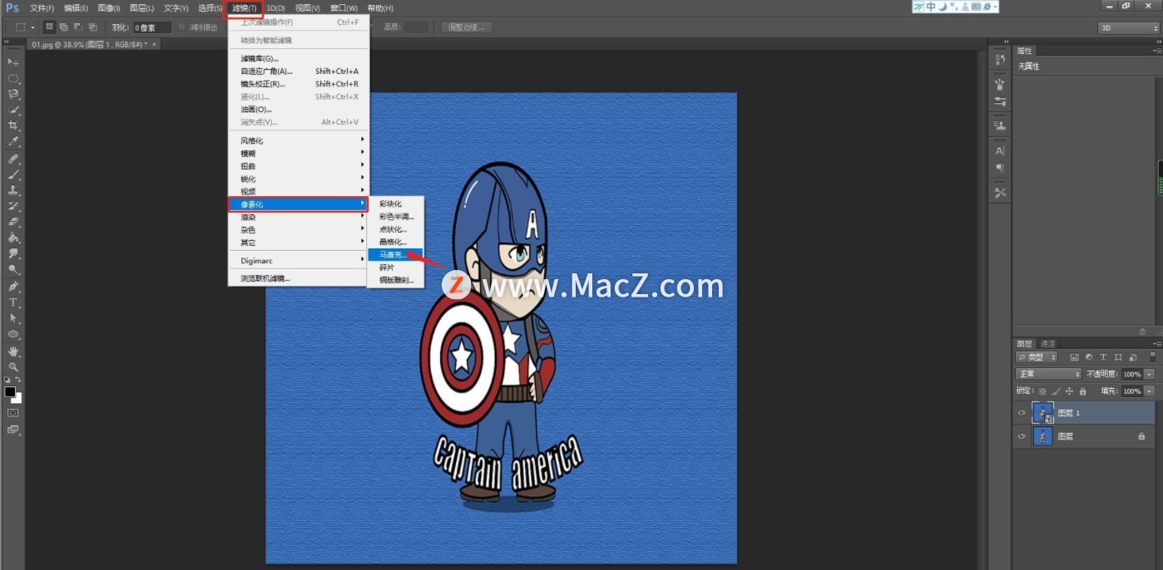
Task: Filter layers by shape layers
Action: point(1117,357)
